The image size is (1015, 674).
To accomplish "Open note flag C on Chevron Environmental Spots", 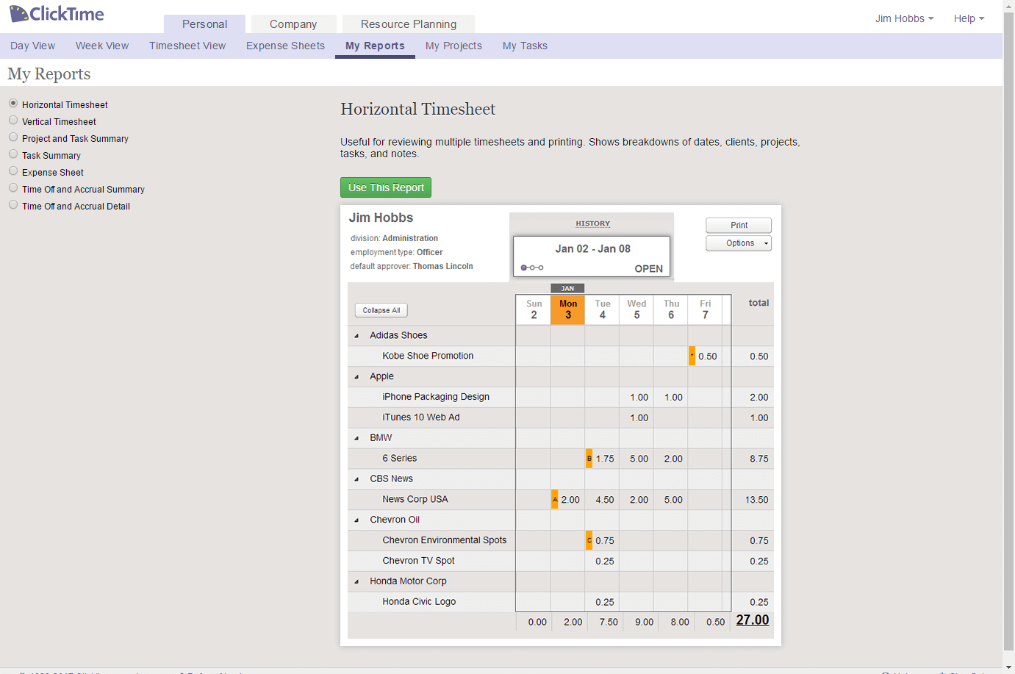I will (589, 540).
